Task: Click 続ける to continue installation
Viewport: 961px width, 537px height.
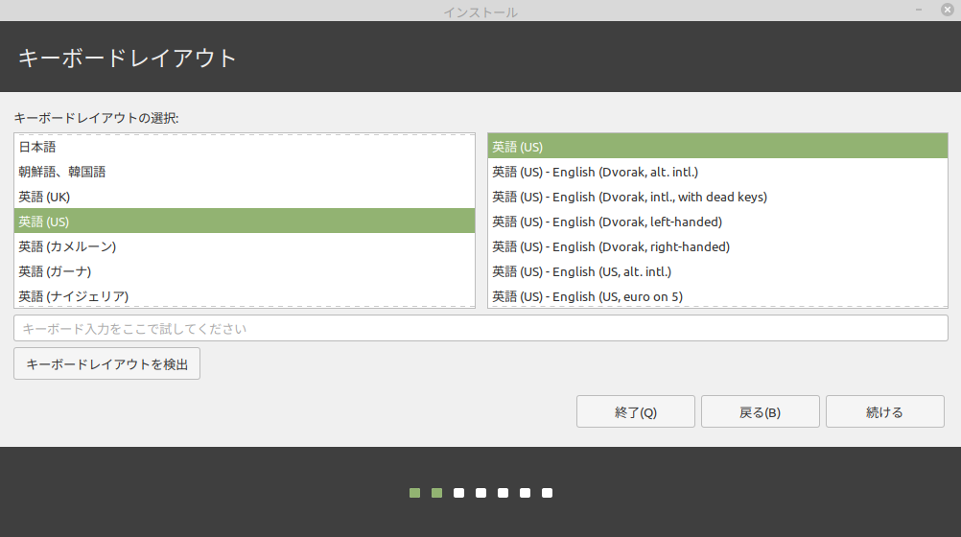Action: pyautogui.click(x=884, y=412)
